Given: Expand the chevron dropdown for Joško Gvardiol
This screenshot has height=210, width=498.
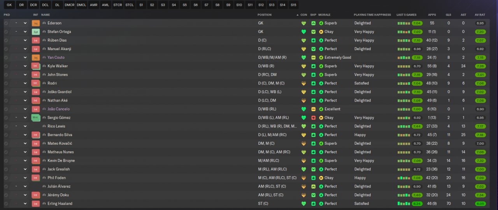Looking at the screenshot, I should click(25, 92).
